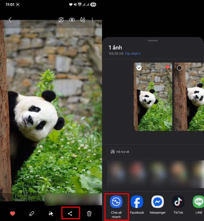204x221 pixels.
Task: Tap the muted sound icon in status bar
Action: (75, 4)
